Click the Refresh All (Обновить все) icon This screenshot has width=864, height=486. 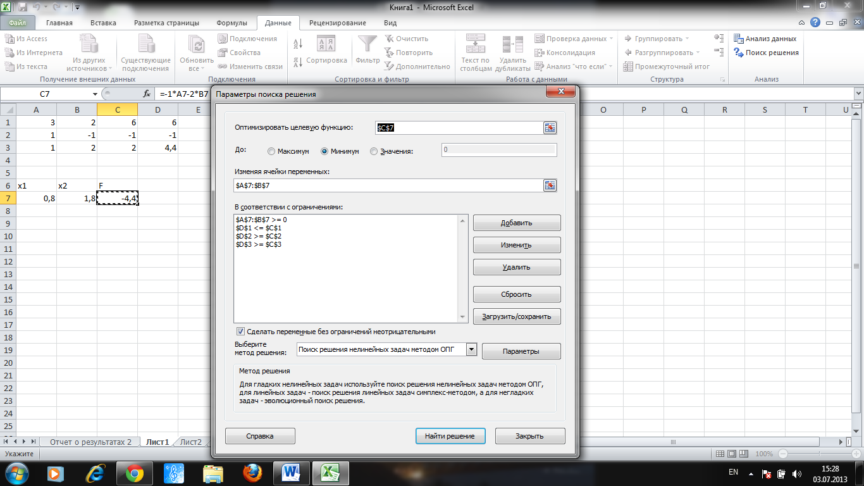(x=197, y=44)
